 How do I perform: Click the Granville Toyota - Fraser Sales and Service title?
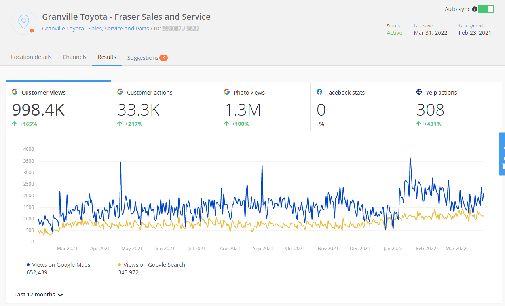126,17
